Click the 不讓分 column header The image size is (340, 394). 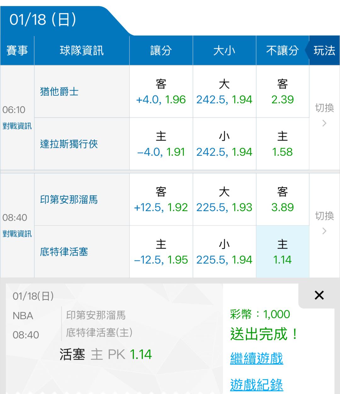[282, 50]
